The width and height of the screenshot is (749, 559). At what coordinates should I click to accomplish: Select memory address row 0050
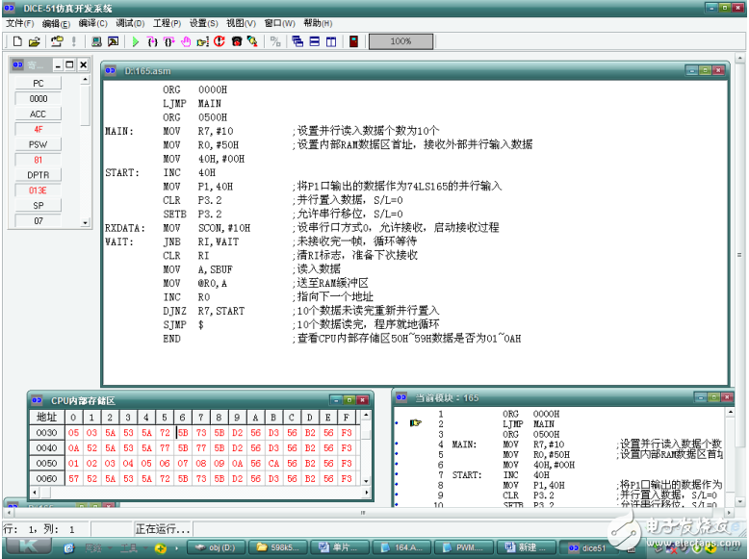coord(46,463)
